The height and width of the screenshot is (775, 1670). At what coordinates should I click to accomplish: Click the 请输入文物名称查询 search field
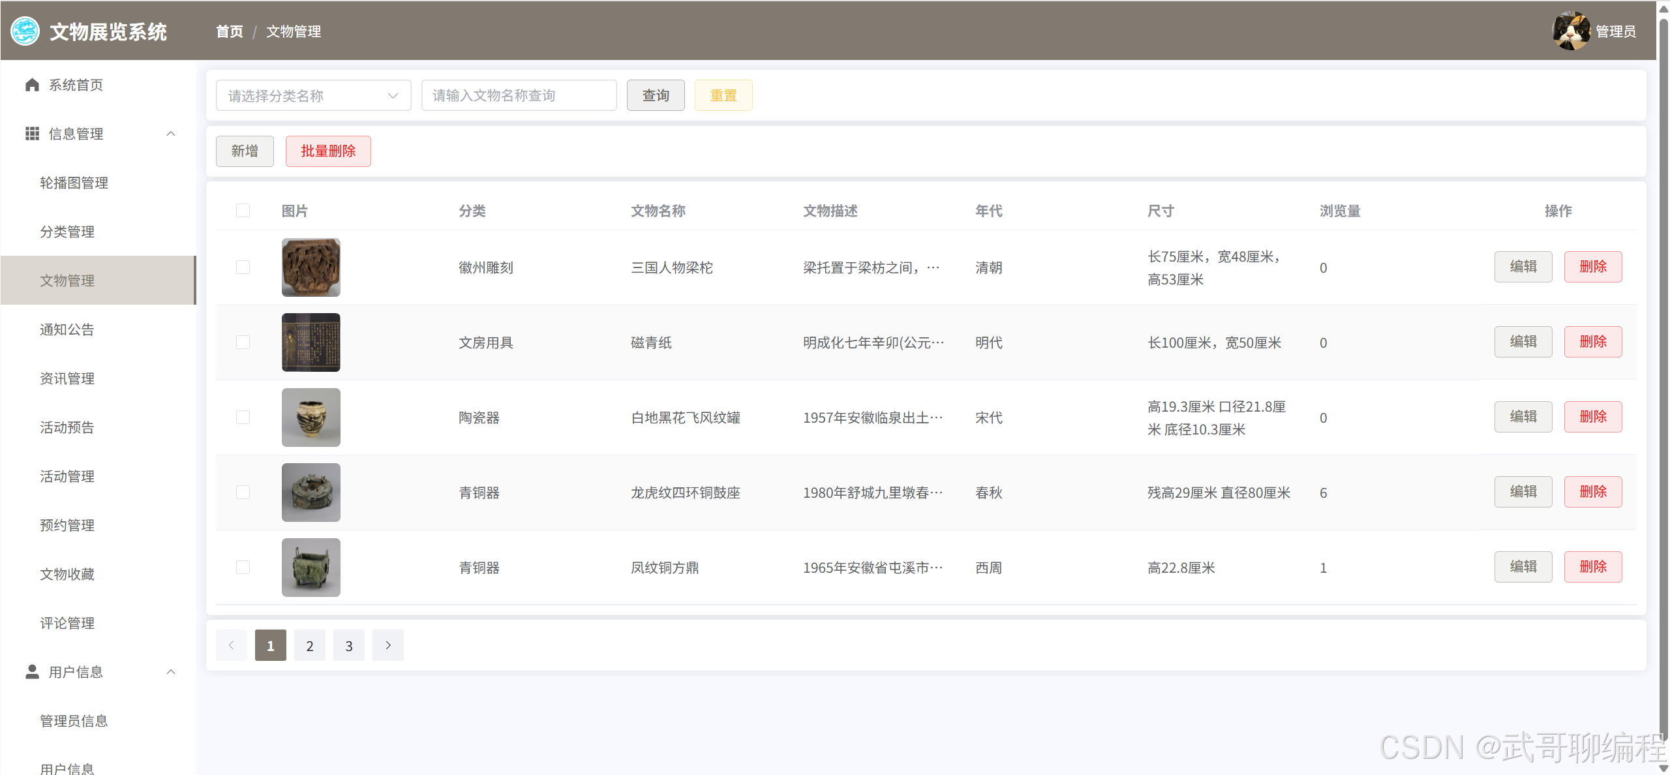519,96
